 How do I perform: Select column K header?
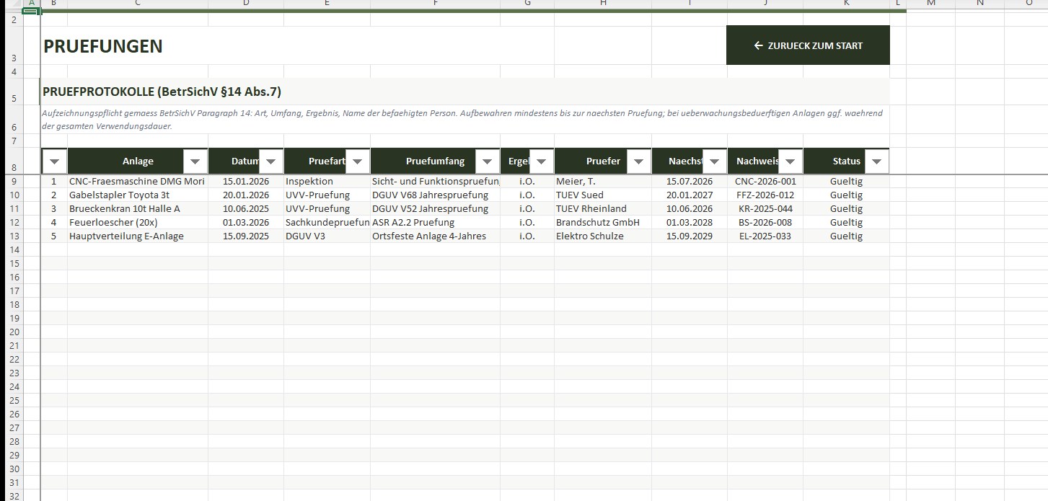point(846,4)
